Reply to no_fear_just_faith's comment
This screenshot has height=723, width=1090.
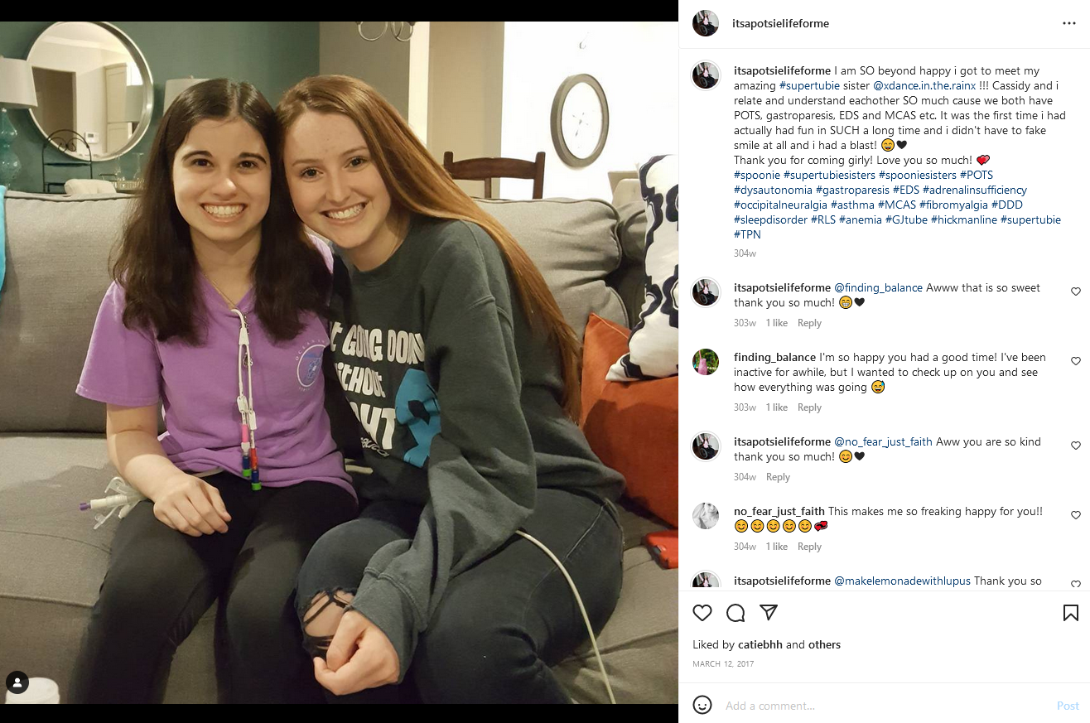pyautogui.click(x=809, y=547)
